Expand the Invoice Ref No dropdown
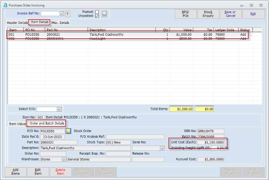269x180 pixels. click(x=62, y=14)
